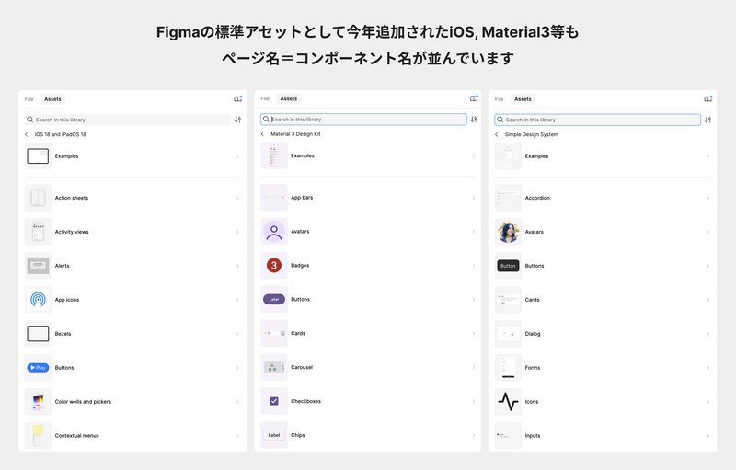Open Contextual menus component page
This screenshot has width=736, height=470.
coord(132,436)
